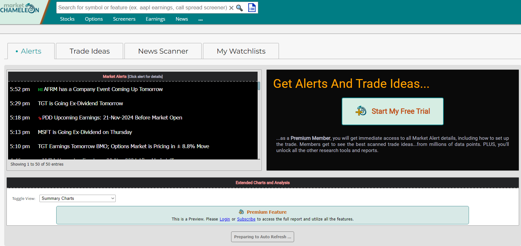Screen dimensions: 521x246
Task: Open the News menu
Action: point(182,19)
